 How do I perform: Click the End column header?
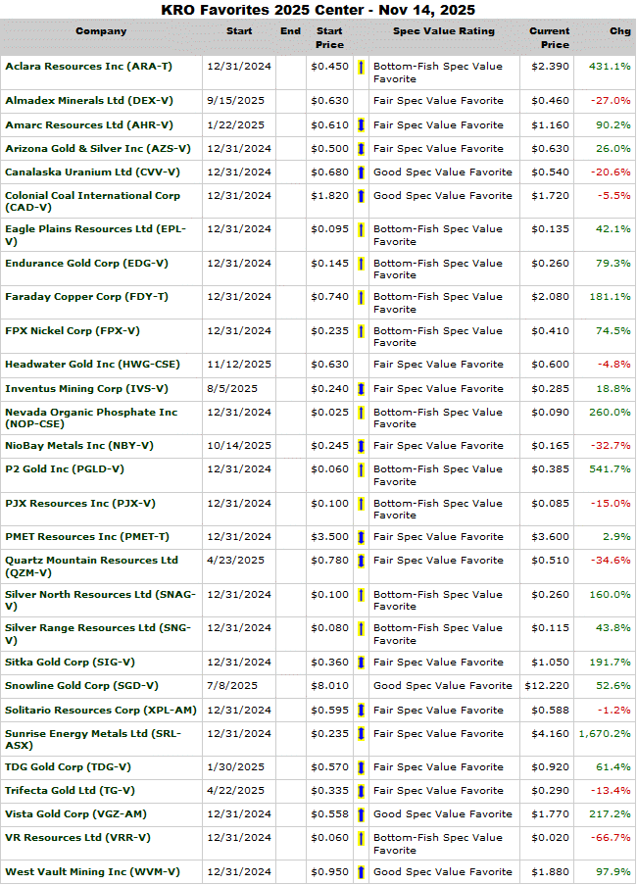291,31
